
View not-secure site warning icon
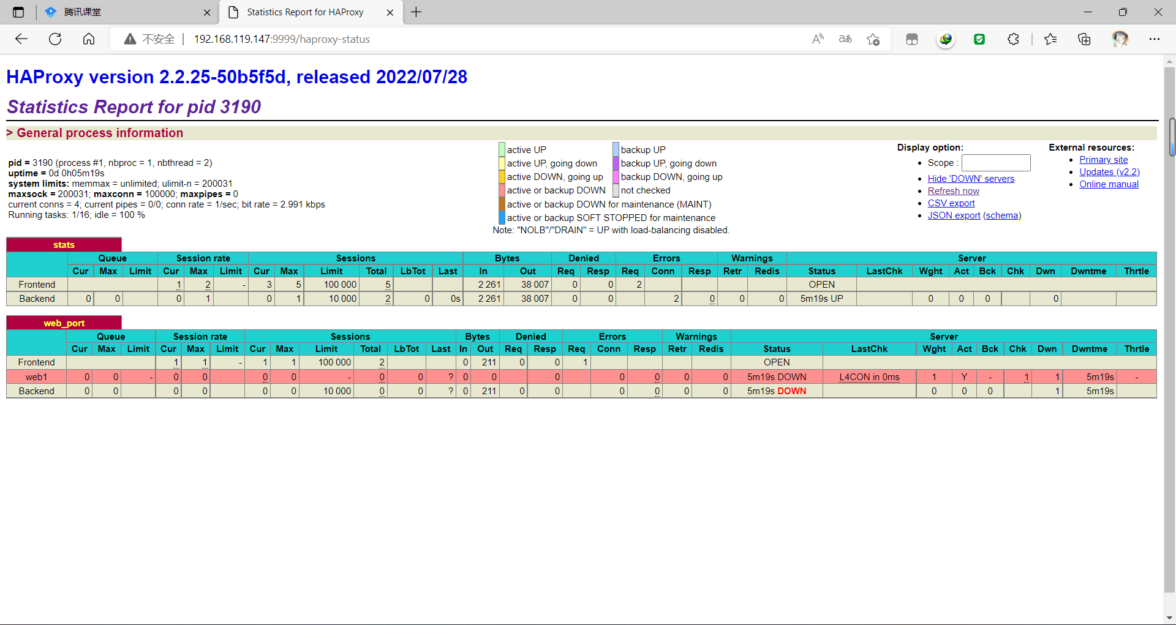pyautogui.click(x=130, y=39)
